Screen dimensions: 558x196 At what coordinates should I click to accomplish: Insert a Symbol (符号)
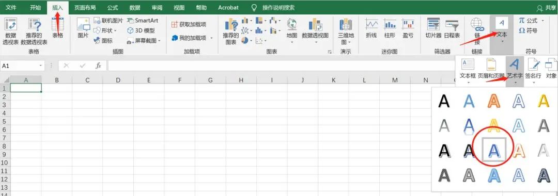pos(528,30)
